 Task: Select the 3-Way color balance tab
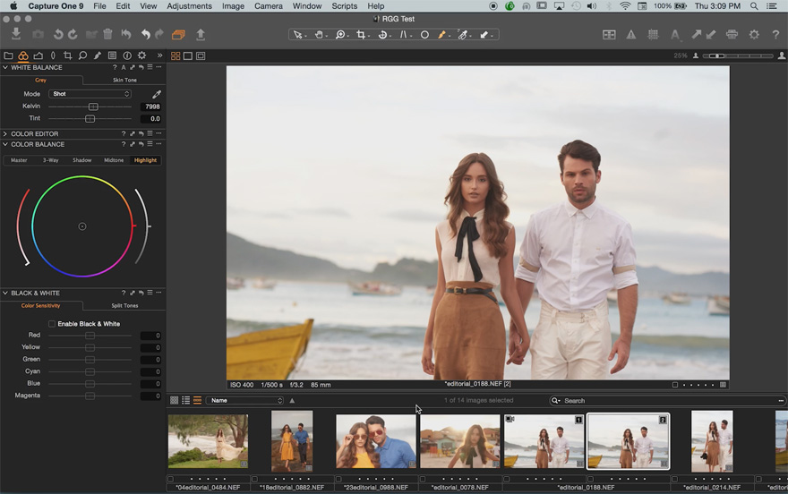[51, 160]
